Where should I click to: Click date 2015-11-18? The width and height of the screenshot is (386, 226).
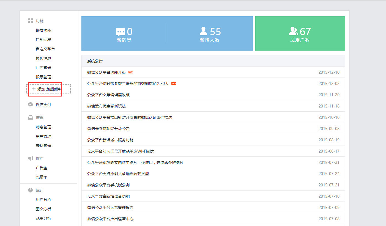(x=329, y=106)
